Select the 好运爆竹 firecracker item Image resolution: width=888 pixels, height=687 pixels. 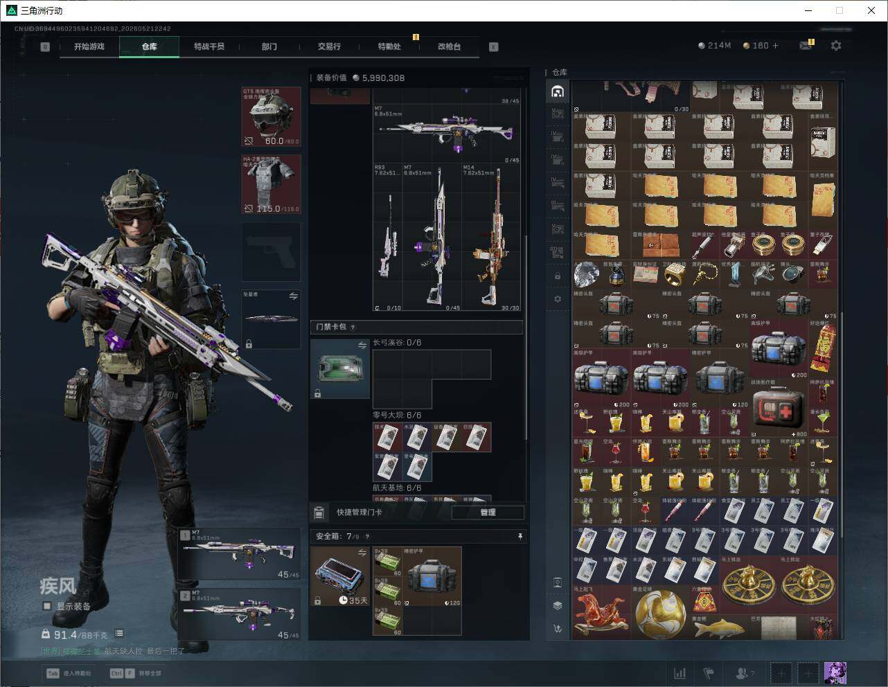point(822,348)
